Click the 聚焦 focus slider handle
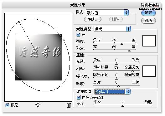The height and width of the screenshot is (116, 165). tap(129, 51)
